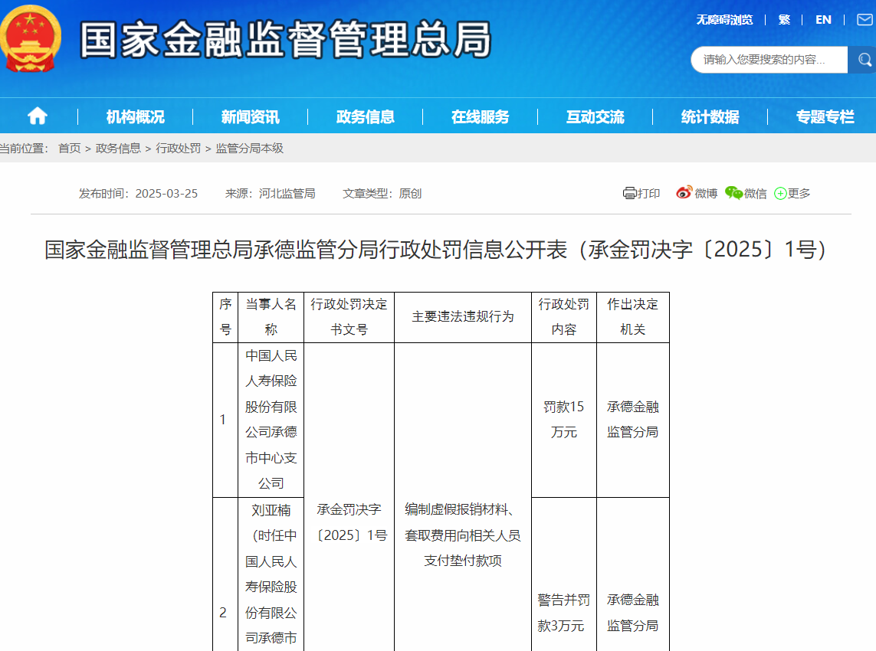Click the 微博 share label
876x651 pixels.
click(x=706, y=193)
